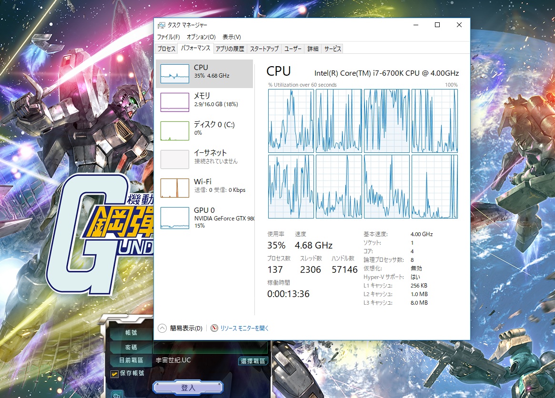Open the オプション(O) menu

201,37
